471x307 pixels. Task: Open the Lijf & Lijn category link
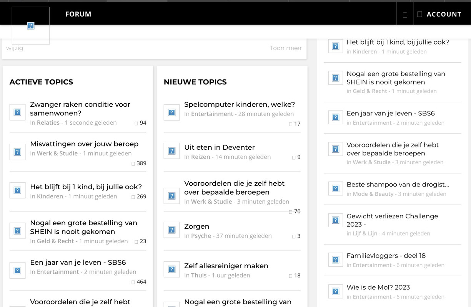pos(365,233)
